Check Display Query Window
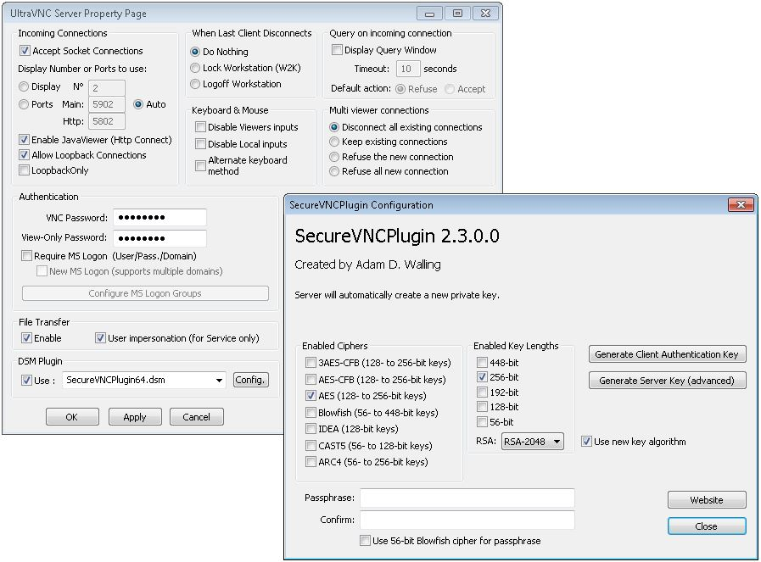761x562 pixels. pyautogui.click(x=337, y=49)
